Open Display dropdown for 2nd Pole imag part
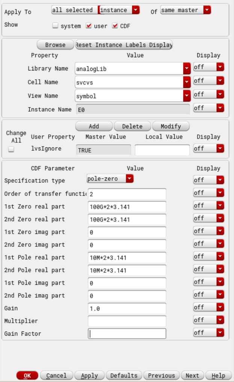The image size is (234, 382). (208, 295)
